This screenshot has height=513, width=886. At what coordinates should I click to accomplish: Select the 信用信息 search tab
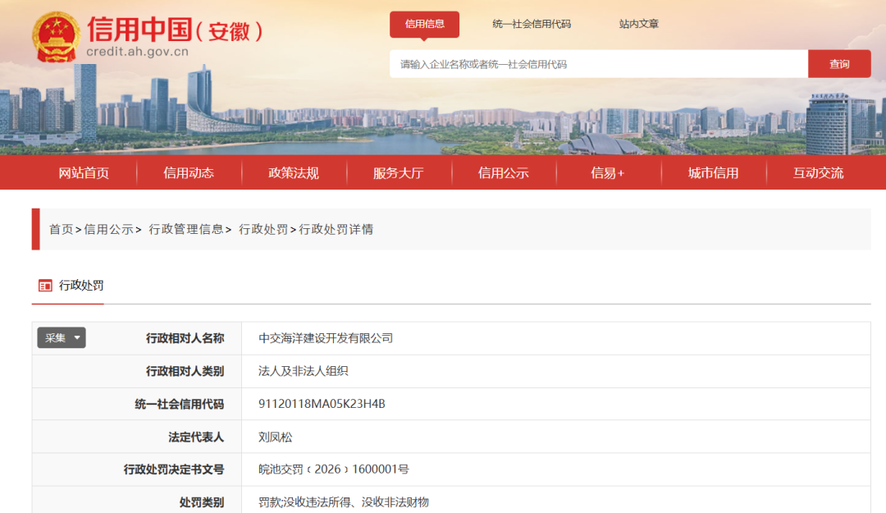(424, 24)
